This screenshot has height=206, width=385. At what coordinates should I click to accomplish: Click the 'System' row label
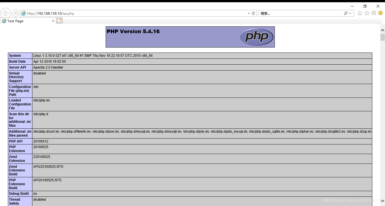pos(15,56)
